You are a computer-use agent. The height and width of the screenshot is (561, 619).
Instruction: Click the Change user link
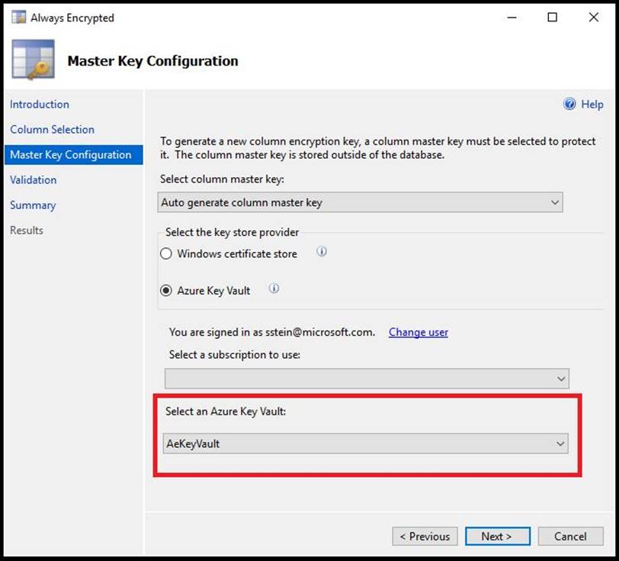tap(419, 332)
